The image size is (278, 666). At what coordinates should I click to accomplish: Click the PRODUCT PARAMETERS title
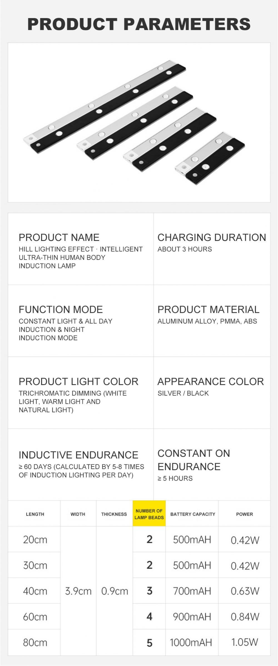click(139, 24)
